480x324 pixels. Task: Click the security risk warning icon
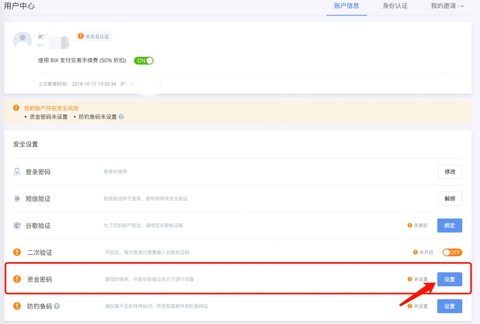(x=16, y=108)
